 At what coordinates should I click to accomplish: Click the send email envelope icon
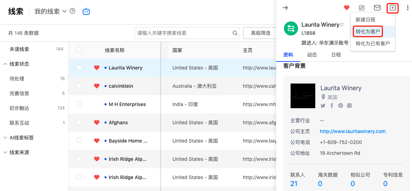[377, 8]
